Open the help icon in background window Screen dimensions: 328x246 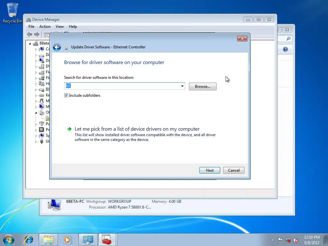285,49
